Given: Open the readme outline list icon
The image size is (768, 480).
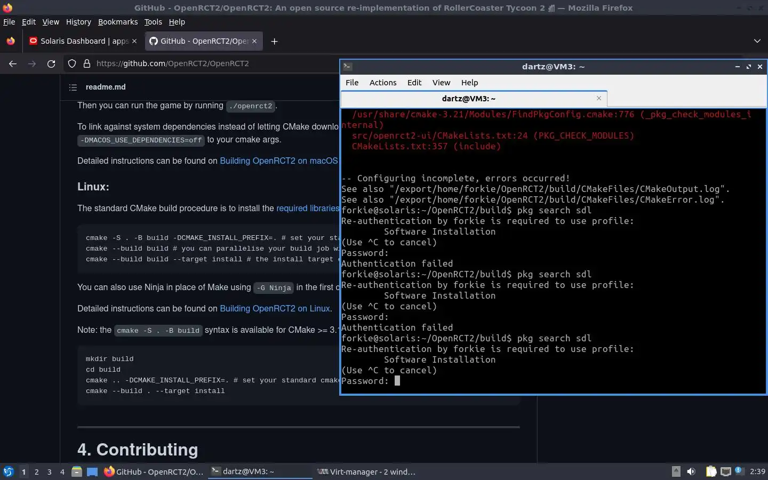Looking at the screenshot, I should 73,87.
